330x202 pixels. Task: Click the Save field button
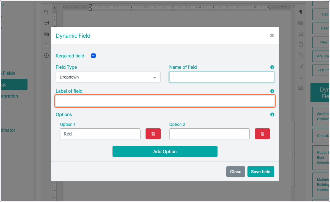(261, 171)
